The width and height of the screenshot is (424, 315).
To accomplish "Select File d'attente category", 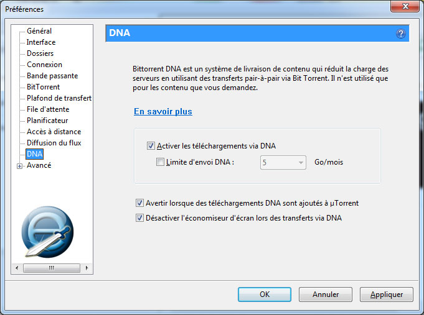I will 48,109.
